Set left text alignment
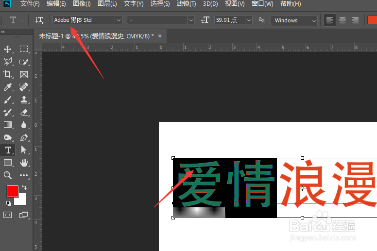 pos(330,20)
